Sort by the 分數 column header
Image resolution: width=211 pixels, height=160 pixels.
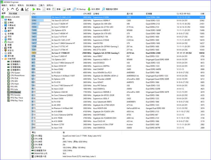tap(202, 14)
